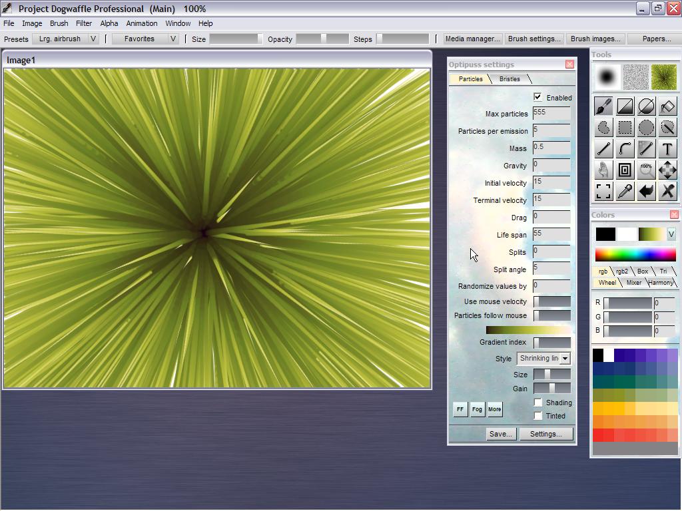Viewport: 682px width, 511px height.
Task: Select the eyedropper color picker tool
Action: [625, 192]
